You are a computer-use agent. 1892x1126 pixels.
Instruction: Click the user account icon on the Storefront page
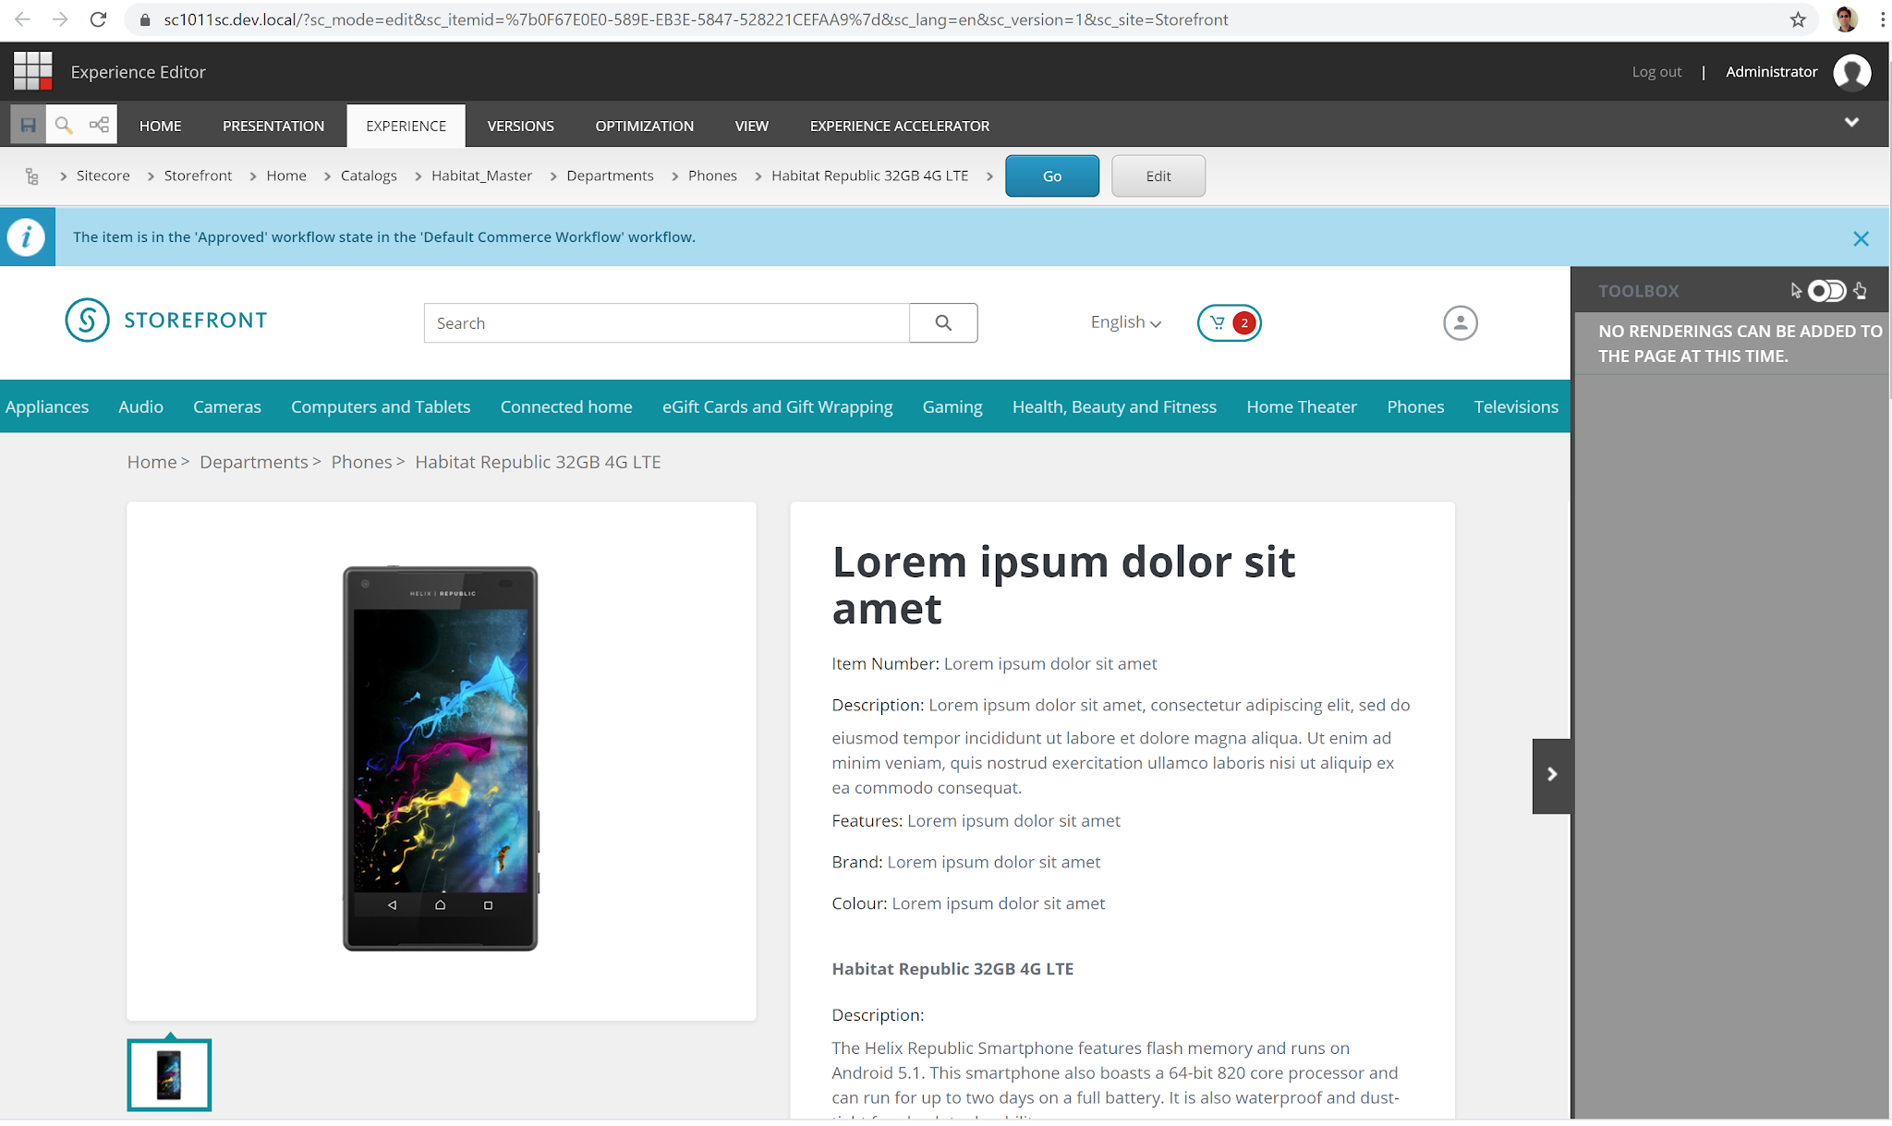pos(1460,323)
